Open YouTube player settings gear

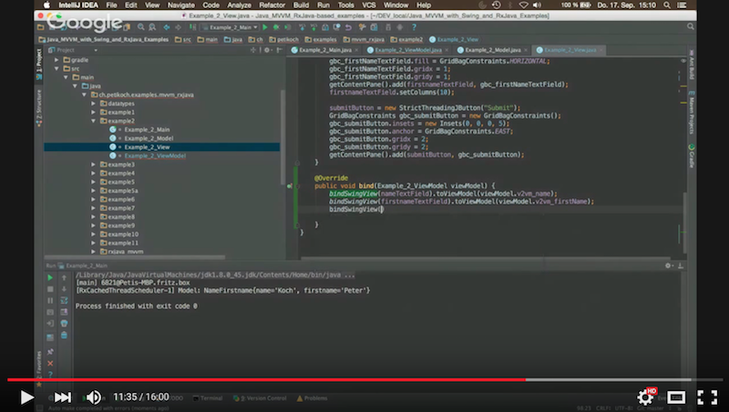[645, 397]
